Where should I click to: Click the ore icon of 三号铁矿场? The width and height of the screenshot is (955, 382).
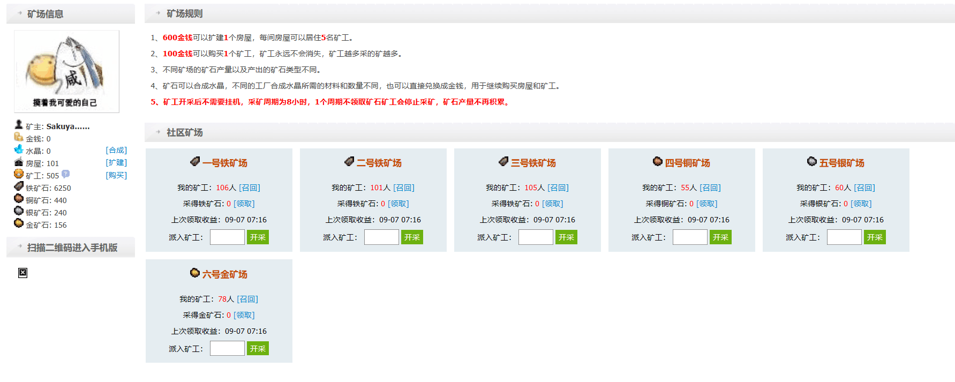tap(503, 161)
